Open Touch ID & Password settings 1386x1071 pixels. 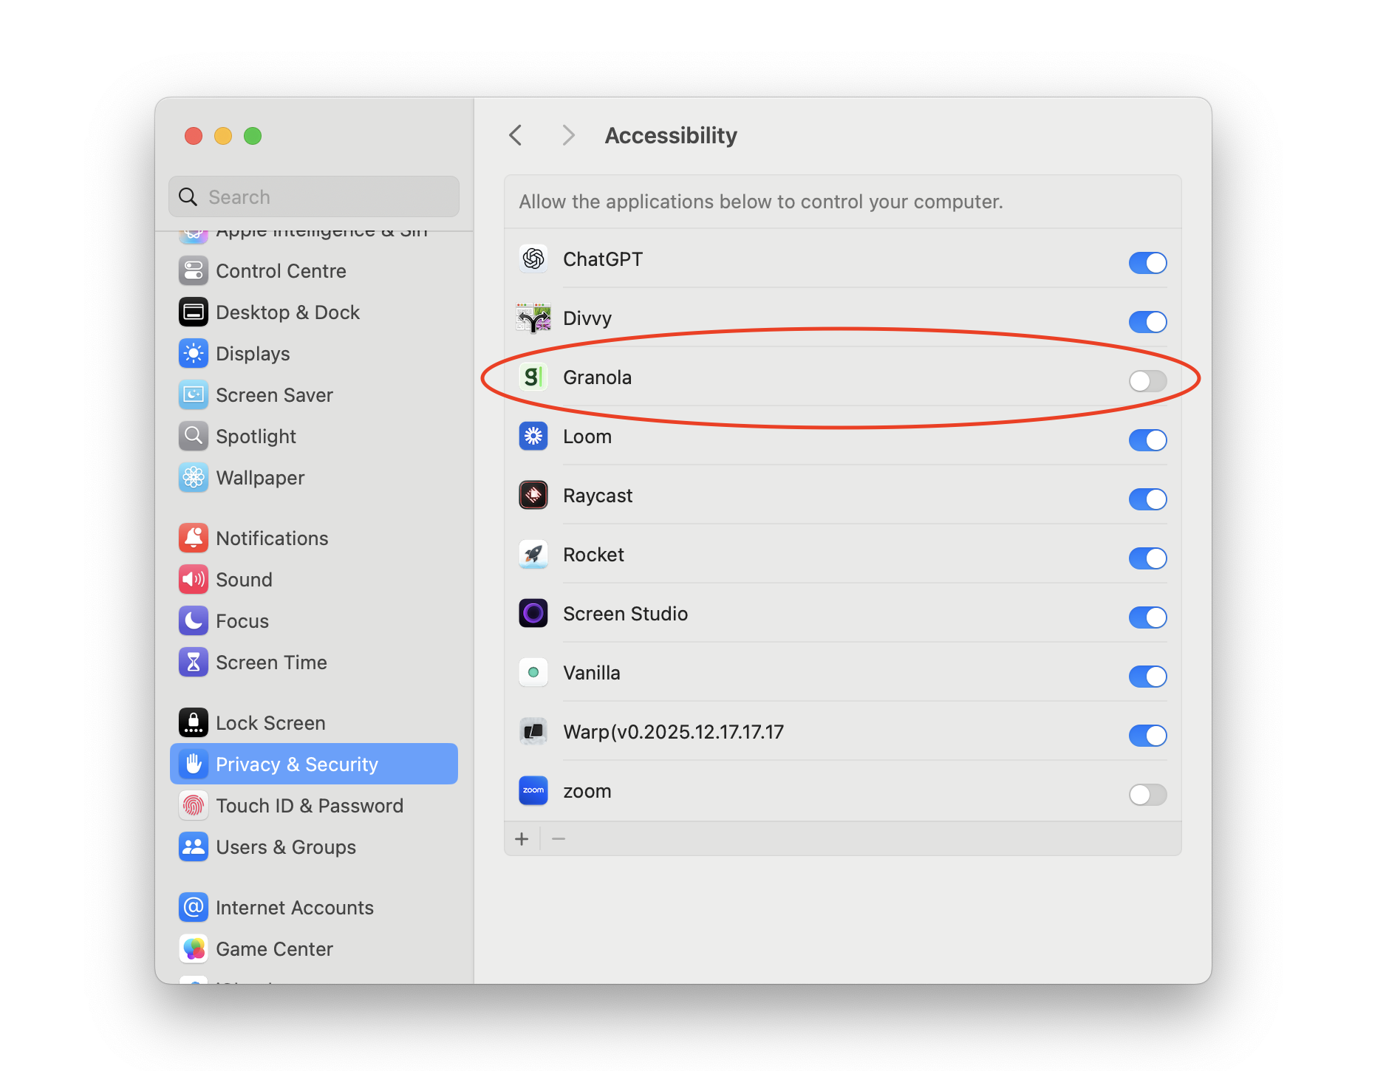click(x=310, y=805)
